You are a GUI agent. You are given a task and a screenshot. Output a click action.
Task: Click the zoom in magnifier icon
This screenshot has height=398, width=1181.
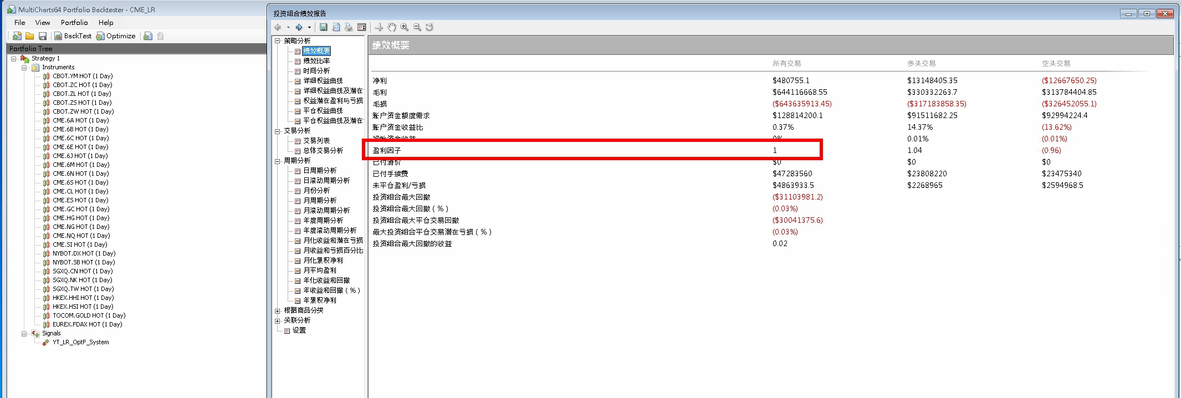(x=405, y=27)
